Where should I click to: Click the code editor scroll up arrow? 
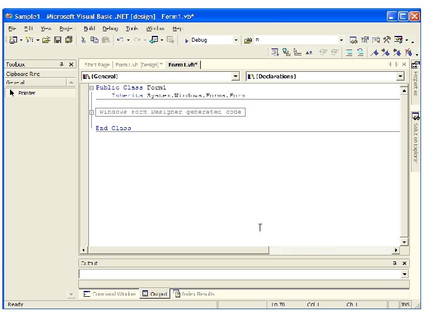coord(404,91)
